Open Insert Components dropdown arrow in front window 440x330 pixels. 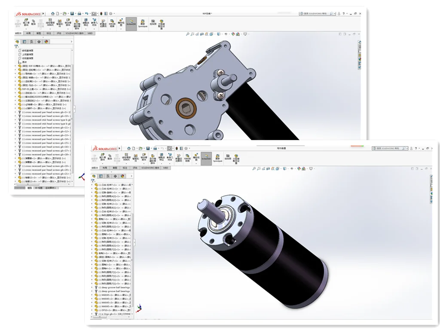(x=102, y=163)
